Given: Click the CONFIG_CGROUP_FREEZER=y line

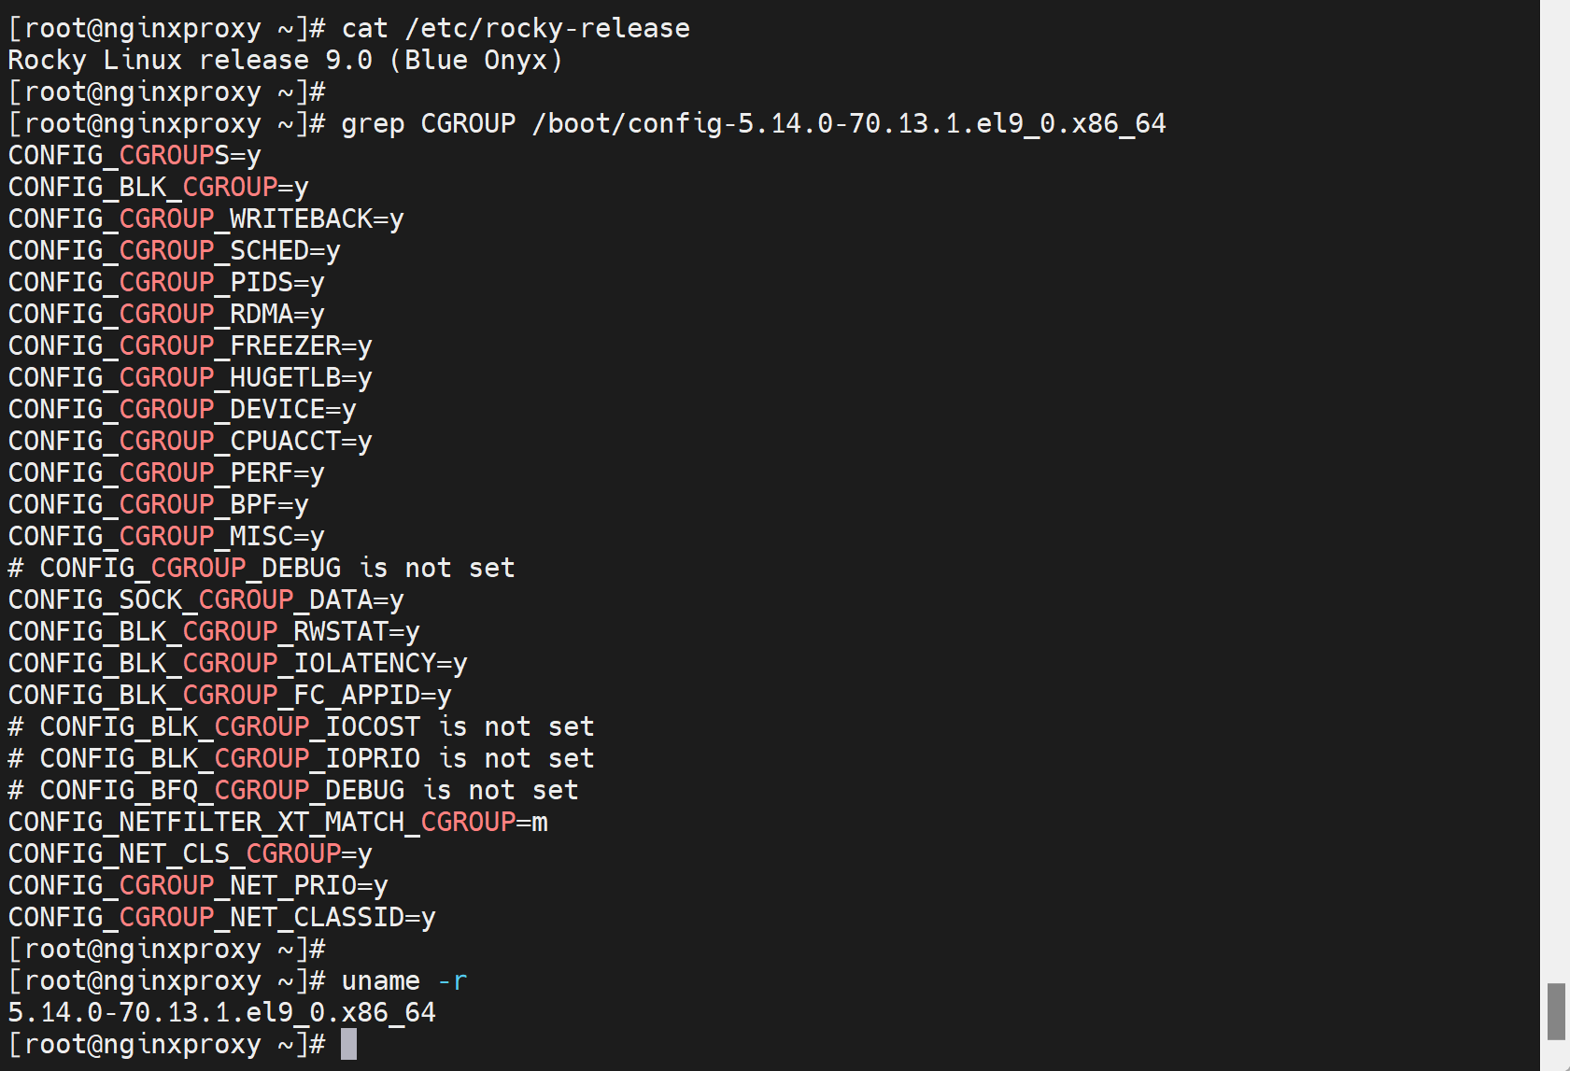Looking at the screenshot, I should 190,346.
